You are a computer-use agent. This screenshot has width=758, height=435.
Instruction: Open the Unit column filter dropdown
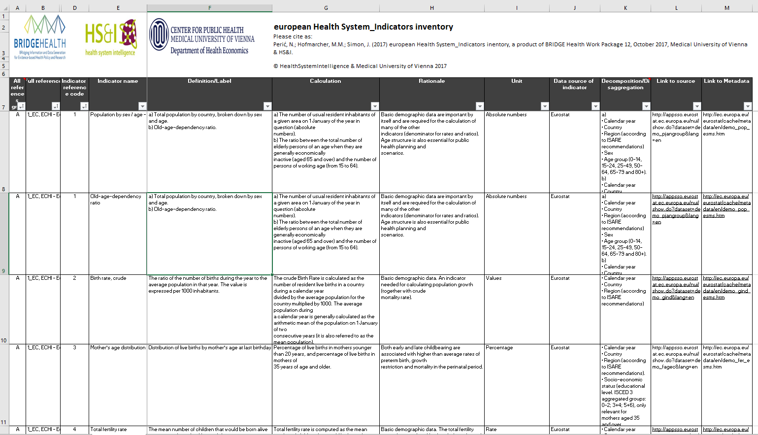(545, 106)
